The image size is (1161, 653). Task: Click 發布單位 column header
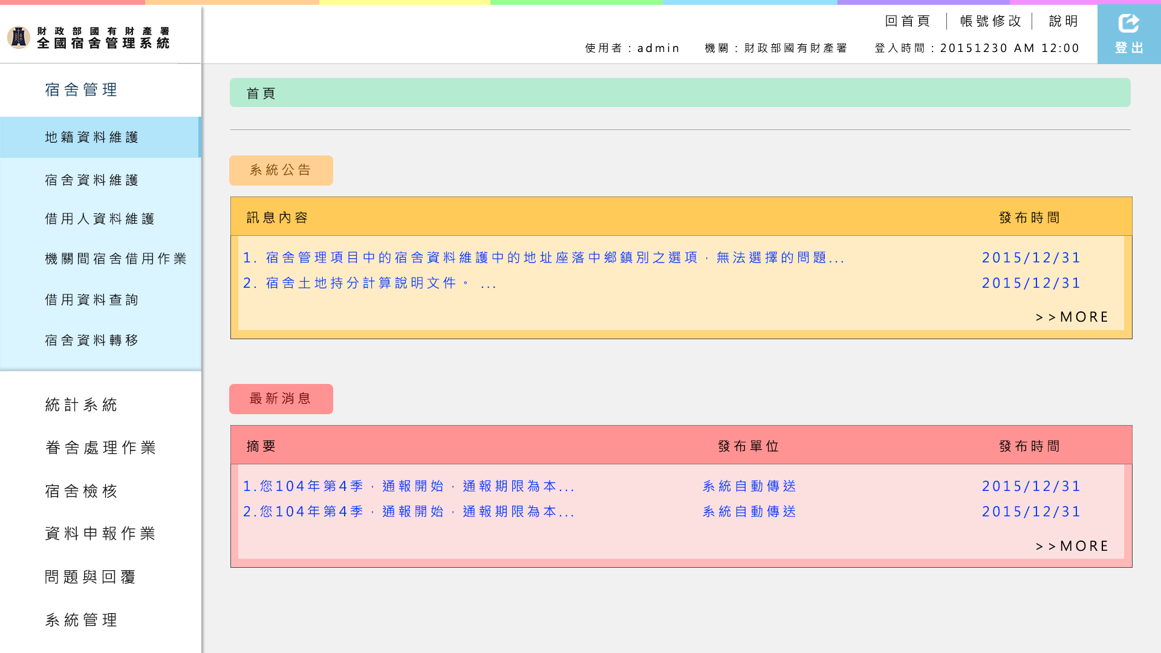(748, 446)
